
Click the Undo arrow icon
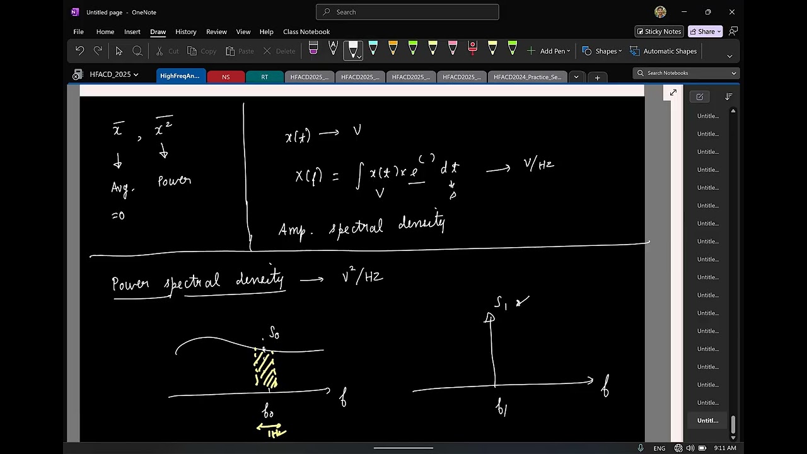click(x=79, y=51)
